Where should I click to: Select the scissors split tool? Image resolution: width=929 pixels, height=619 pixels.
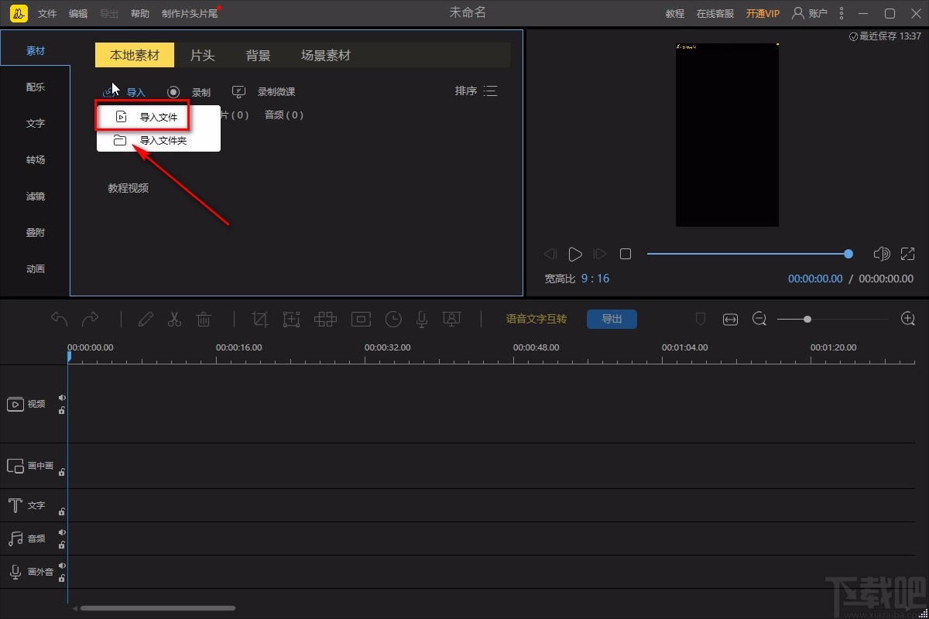(174, 319)
